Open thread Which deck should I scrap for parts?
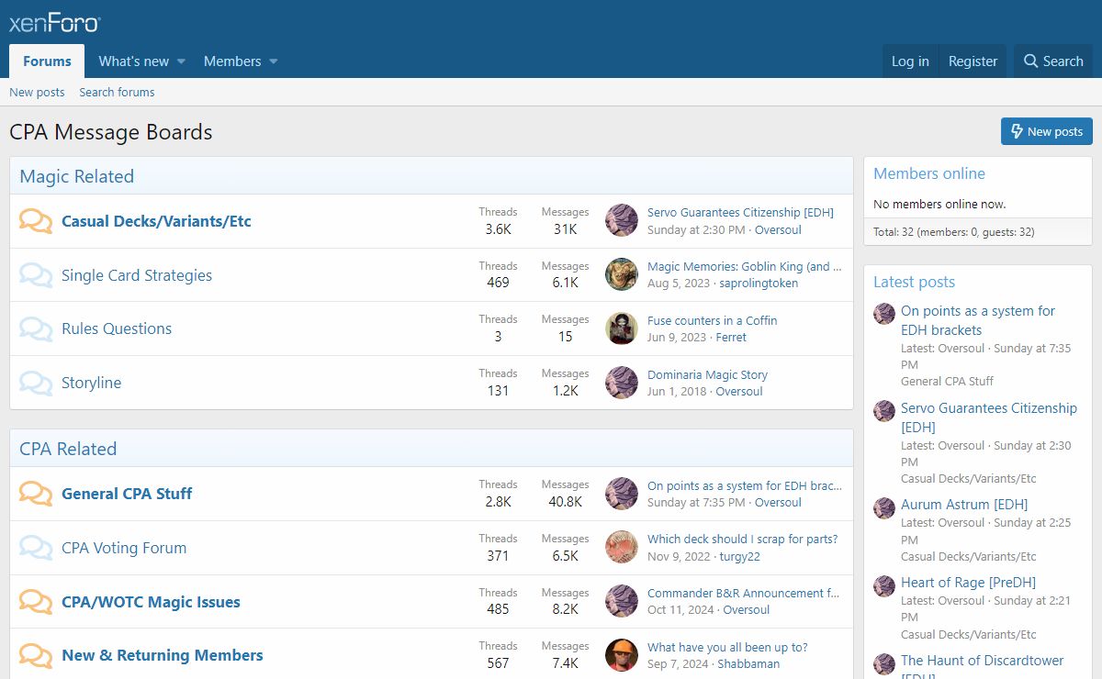 (742, 539)
